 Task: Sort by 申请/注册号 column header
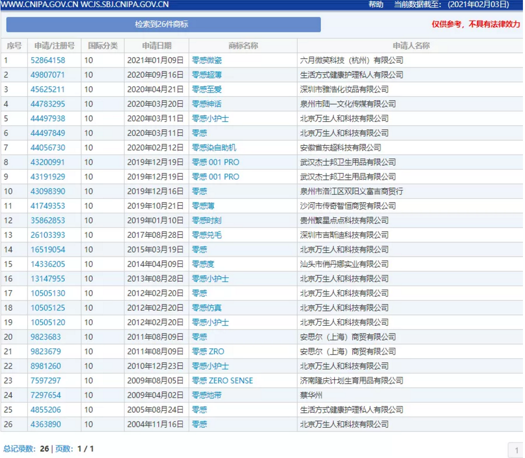coord(54,46)
